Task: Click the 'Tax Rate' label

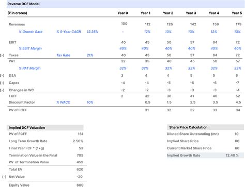Action: 63,55
